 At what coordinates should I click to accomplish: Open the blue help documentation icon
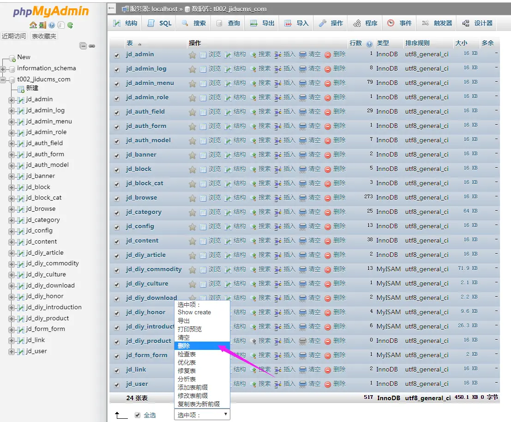pos(52,25)
